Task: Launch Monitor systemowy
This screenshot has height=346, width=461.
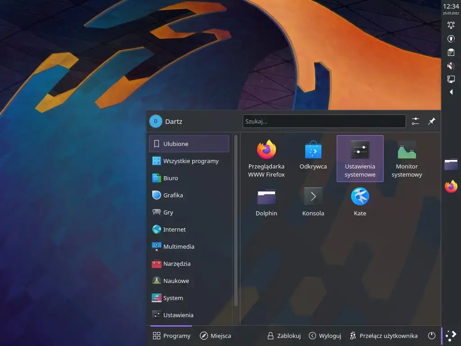Action: pos(407,159)
